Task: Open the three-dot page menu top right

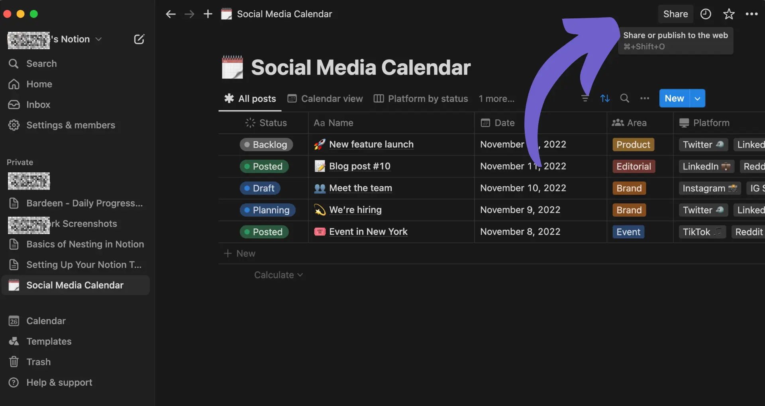Action: [751, 14]
